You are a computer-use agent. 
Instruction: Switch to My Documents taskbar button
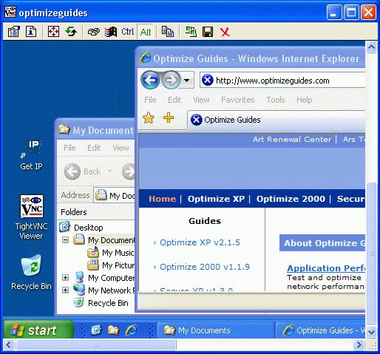[216, 330]
